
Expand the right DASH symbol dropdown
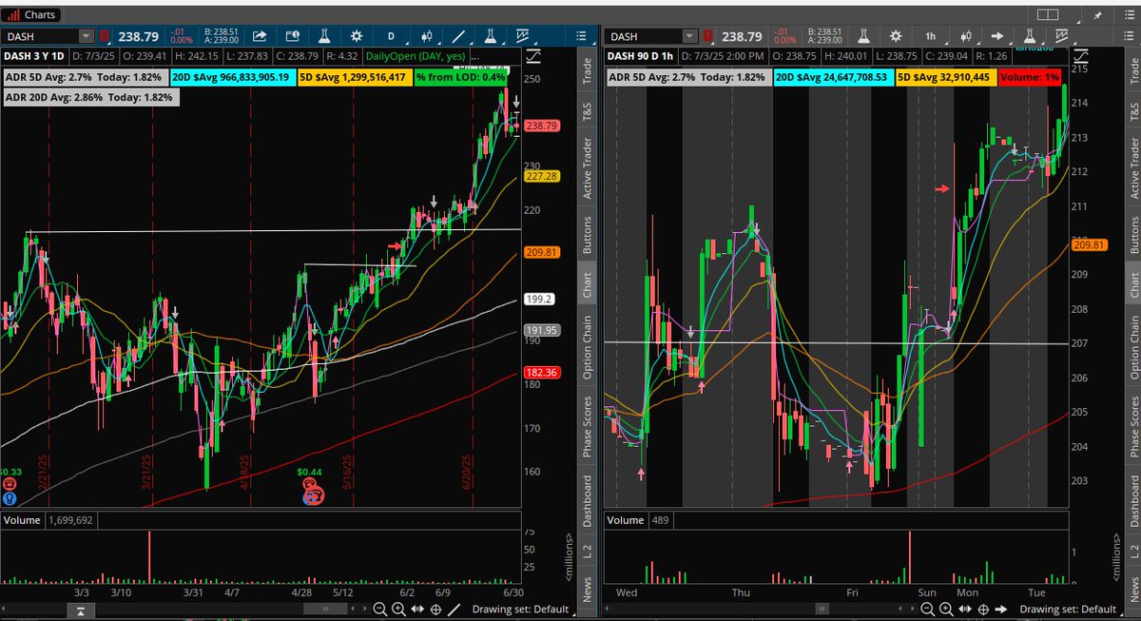tap(688, 37)
